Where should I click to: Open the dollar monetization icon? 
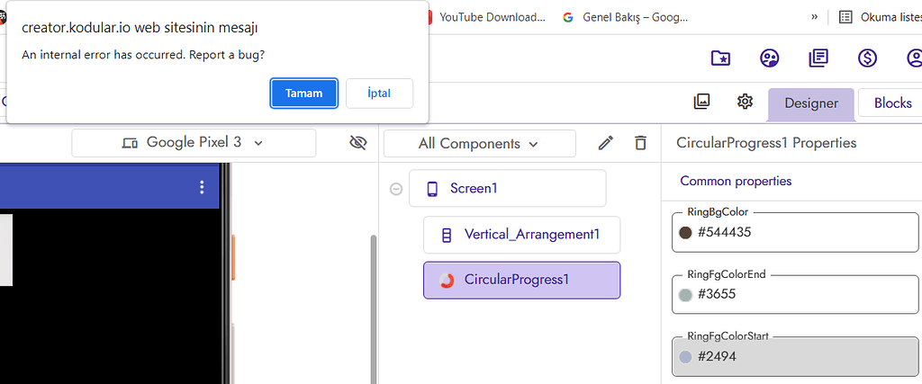(x=867, y=58)
